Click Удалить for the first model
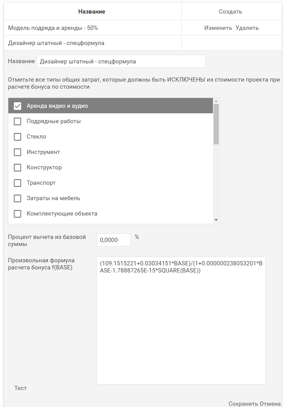This screenshot has width=283, height=407. [247, 28]
